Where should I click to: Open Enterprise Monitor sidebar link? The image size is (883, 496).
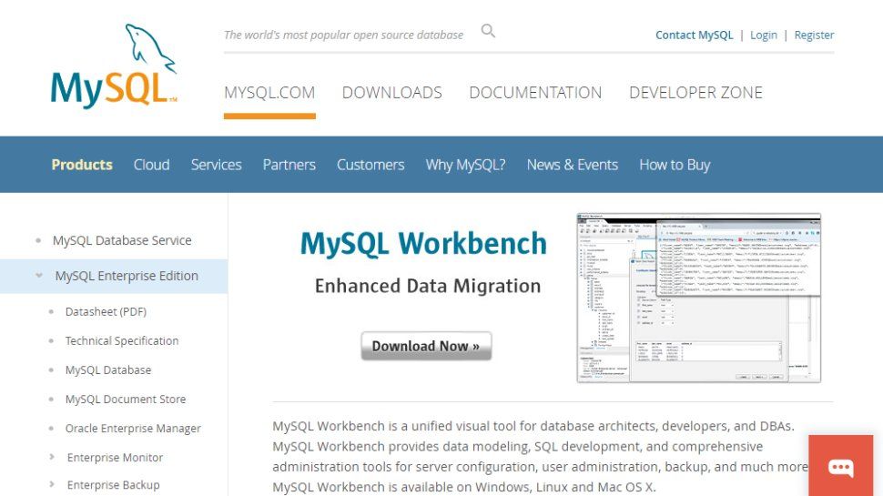click(115, 457)
